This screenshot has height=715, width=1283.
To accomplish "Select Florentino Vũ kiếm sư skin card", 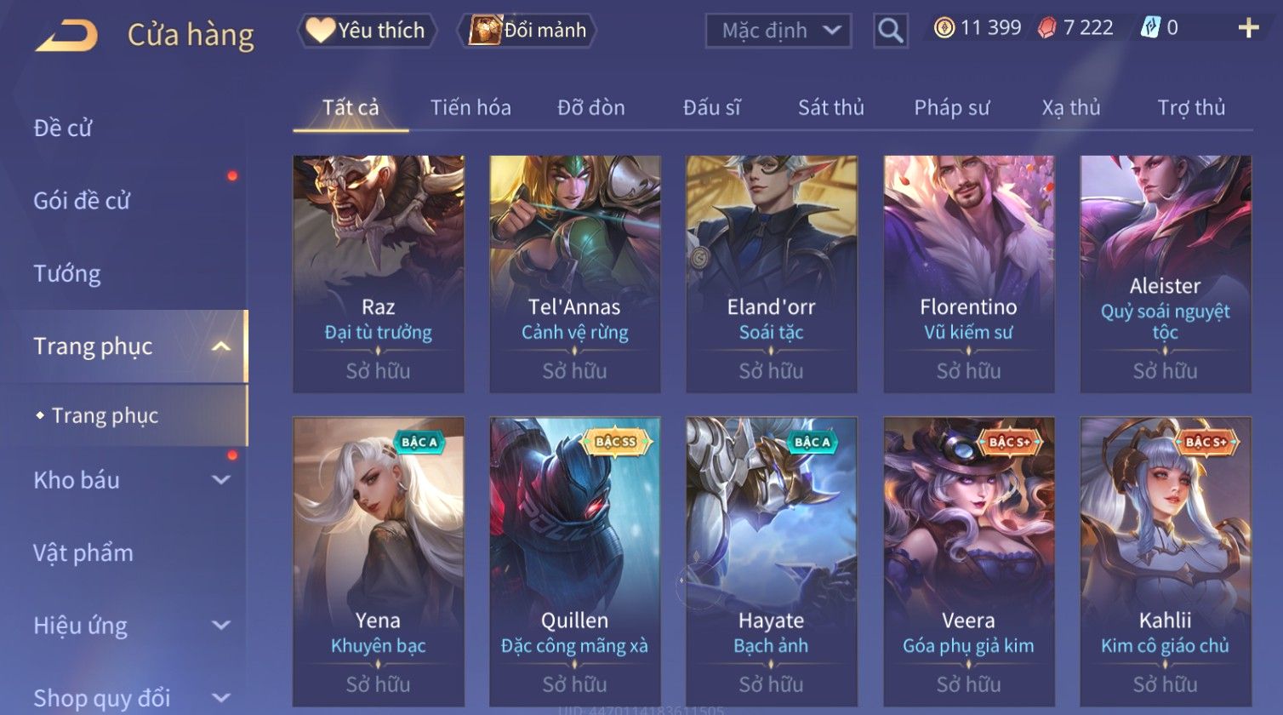I will coord(968,274).
